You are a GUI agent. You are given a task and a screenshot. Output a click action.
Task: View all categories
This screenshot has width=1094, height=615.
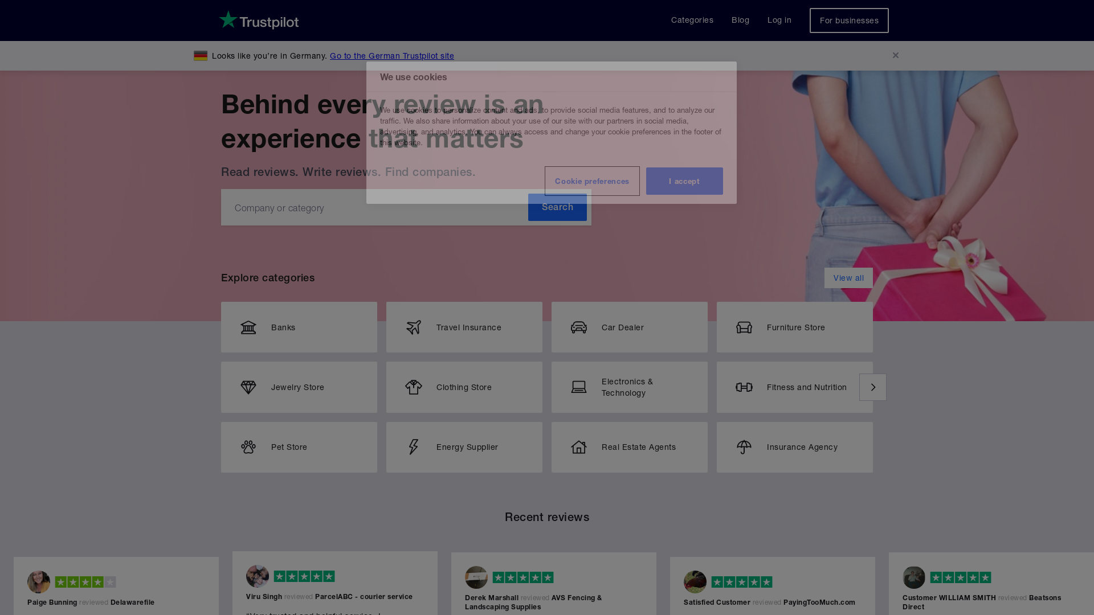tap(848, 278)
